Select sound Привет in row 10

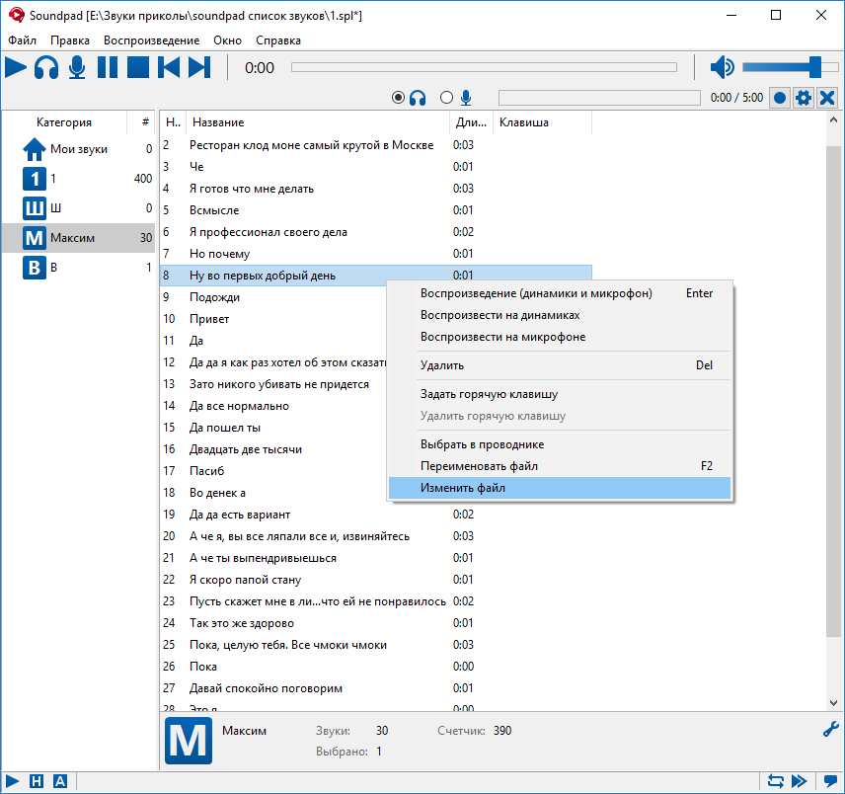pos(273,319)
